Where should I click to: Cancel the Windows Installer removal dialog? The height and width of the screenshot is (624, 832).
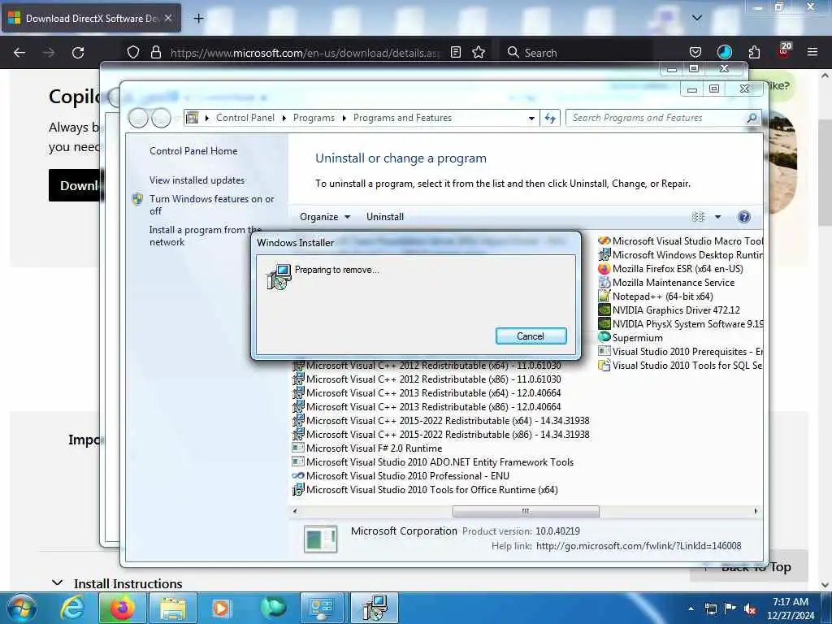point(531,336)
